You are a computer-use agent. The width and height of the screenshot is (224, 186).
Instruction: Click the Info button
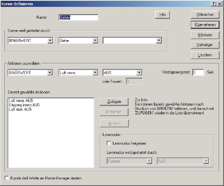click(x=162, y=14)
